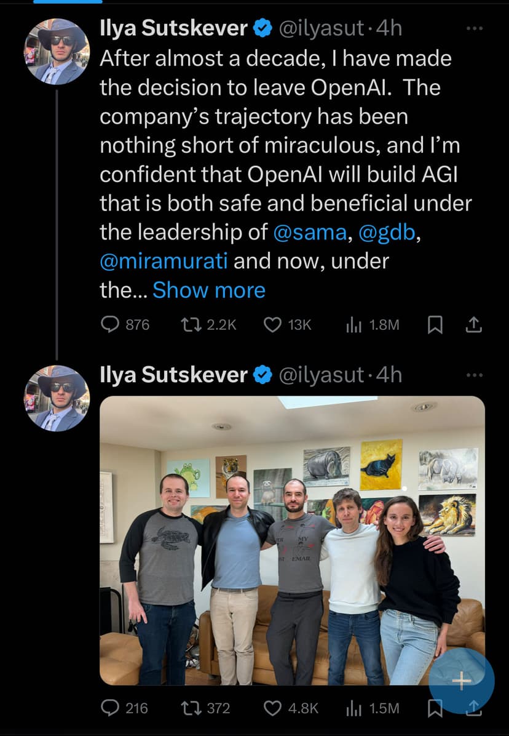Expand tweet text with Show more
The image size is (509, 736).
tap(209, 290)
